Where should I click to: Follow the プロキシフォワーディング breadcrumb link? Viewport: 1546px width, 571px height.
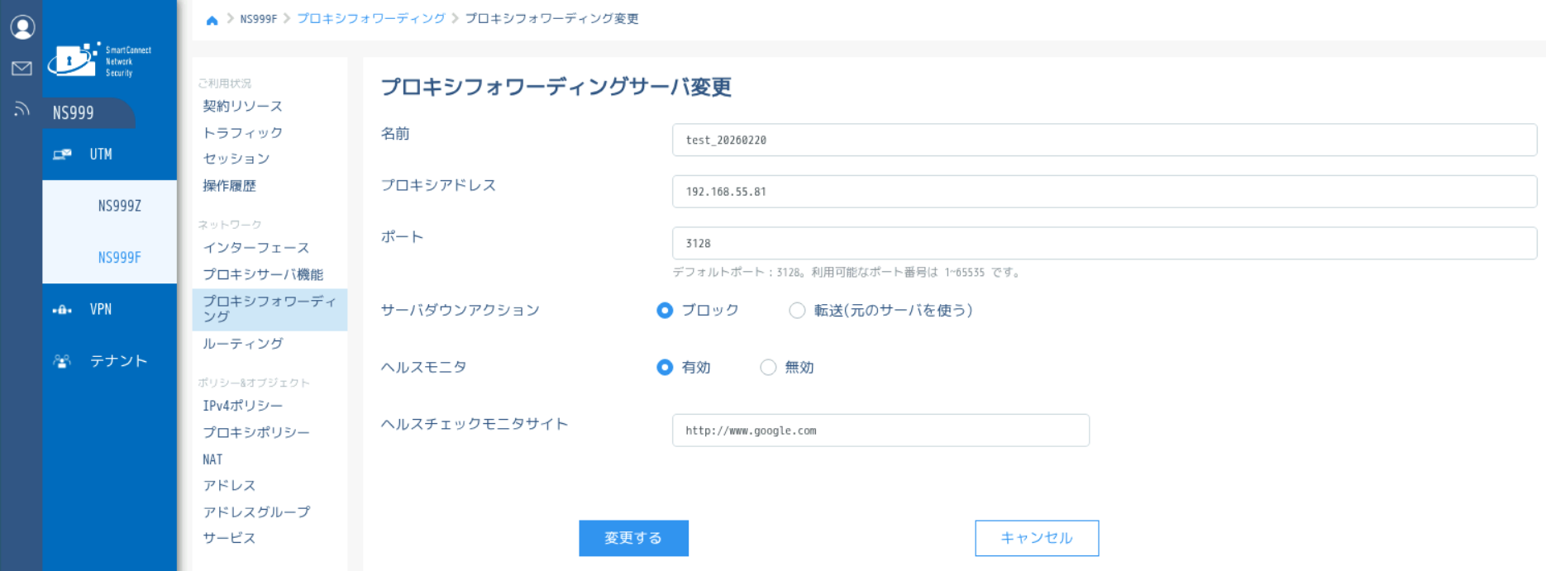(x=371, y=19)
